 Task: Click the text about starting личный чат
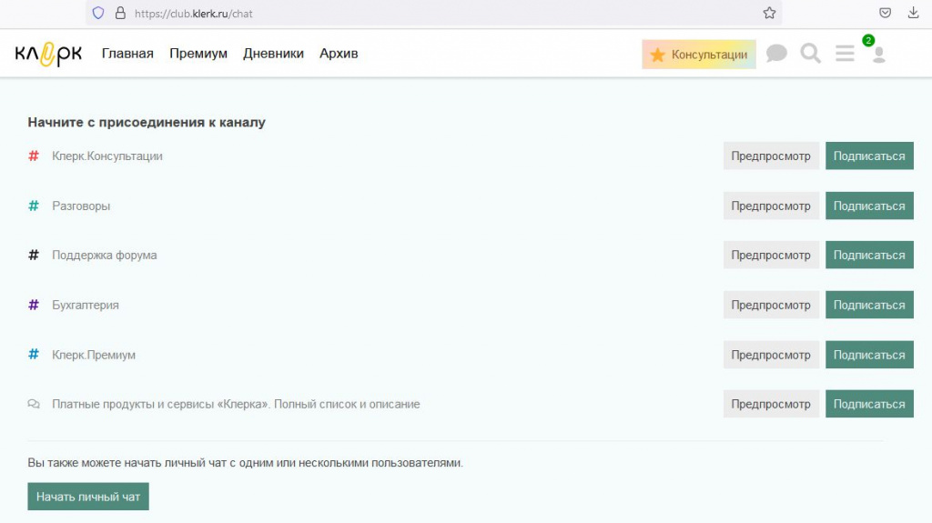[x=245, y=462]
